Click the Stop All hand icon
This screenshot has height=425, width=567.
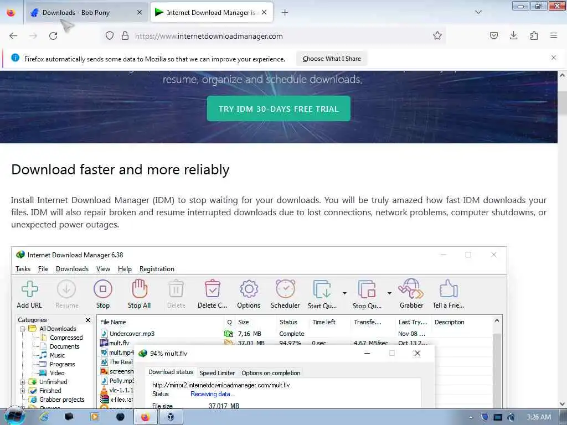pyautogui.click(x=139, y=289)
